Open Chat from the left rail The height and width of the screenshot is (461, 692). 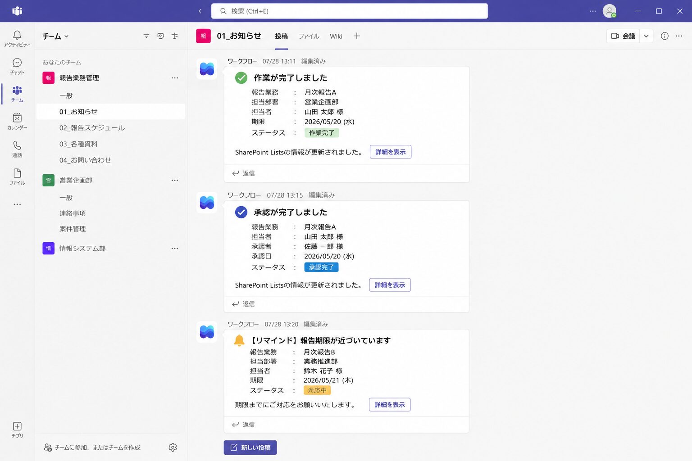[x=17, y=67]
